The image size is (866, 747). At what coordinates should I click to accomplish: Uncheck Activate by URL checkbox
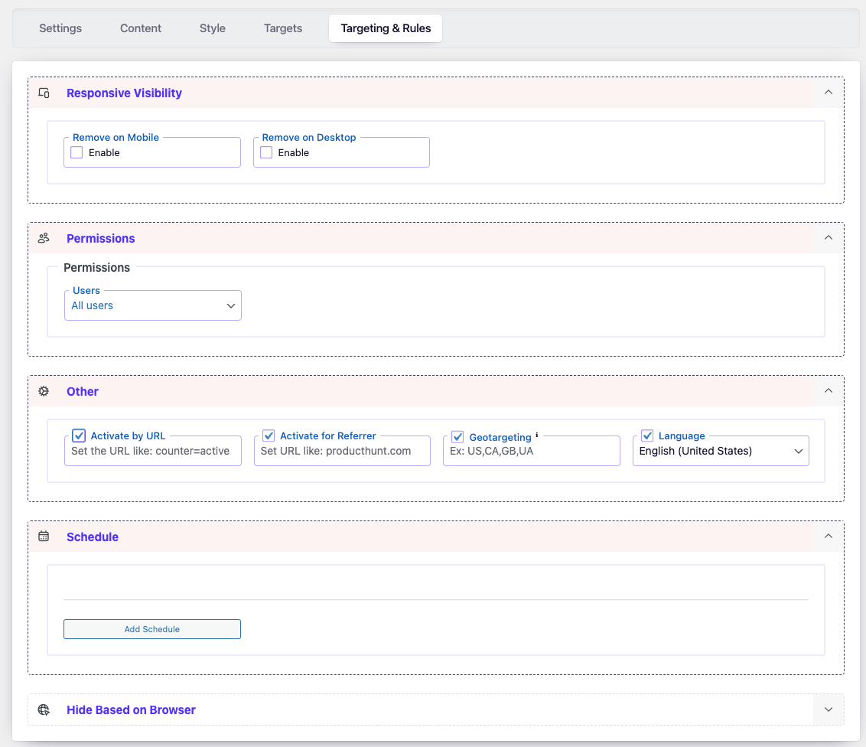[x=79, y=435]
